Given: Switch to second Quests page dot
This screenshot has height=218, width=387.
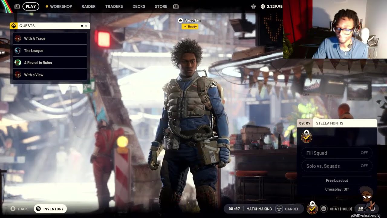Looking at the screenshot, I should (x=86, y=26).
